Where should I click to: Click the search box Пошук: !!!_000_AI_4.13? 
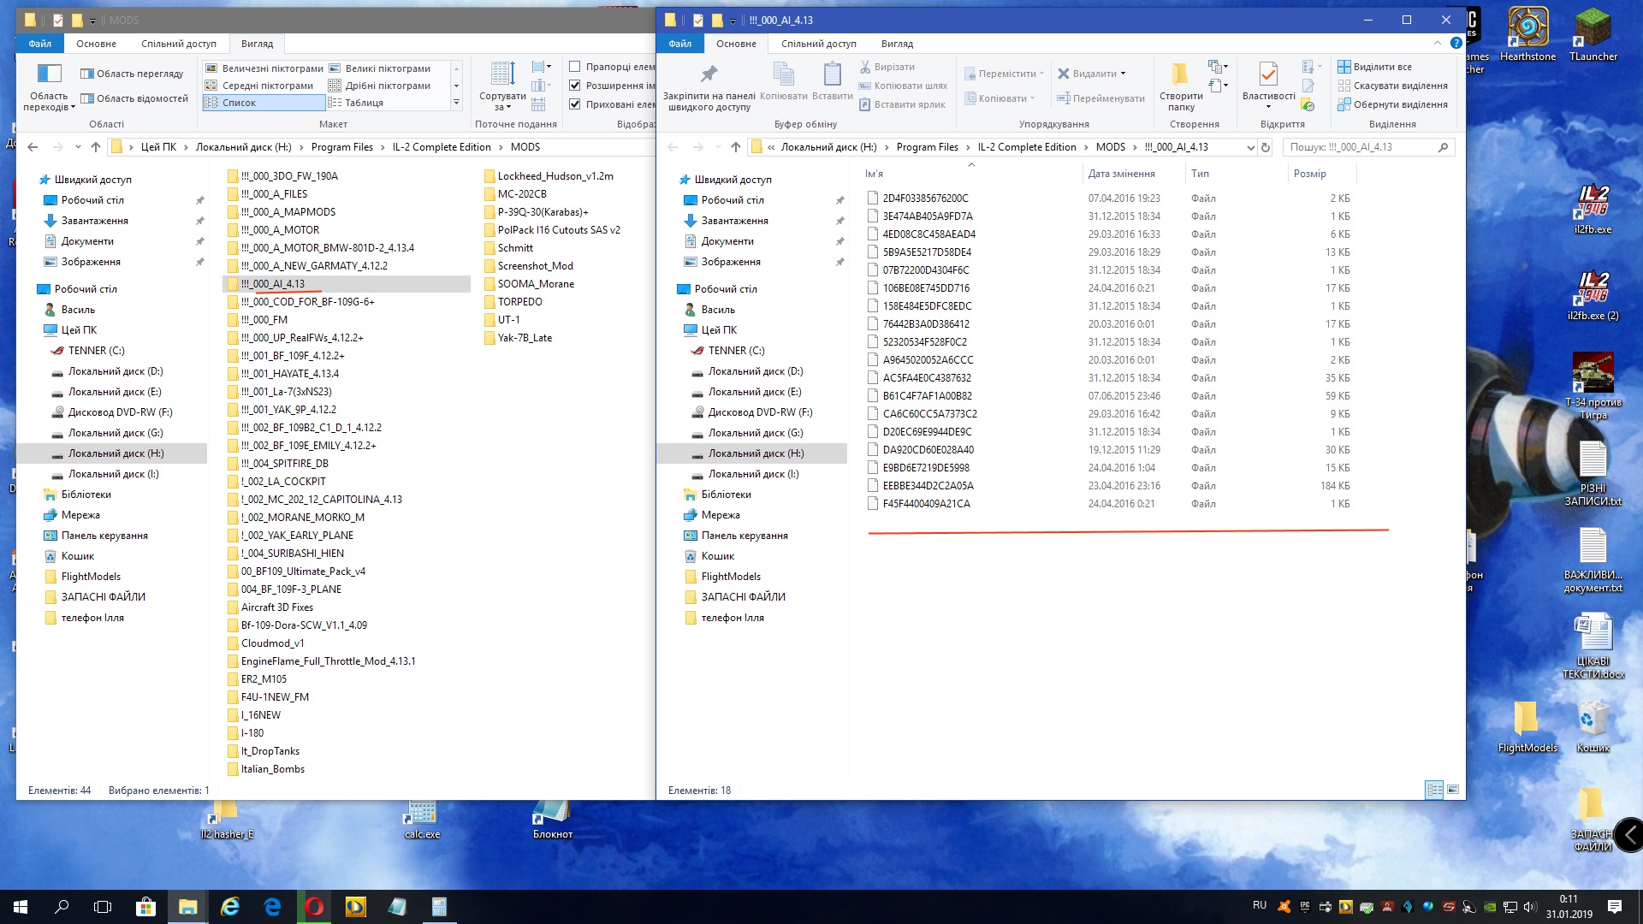point(1359,147)
